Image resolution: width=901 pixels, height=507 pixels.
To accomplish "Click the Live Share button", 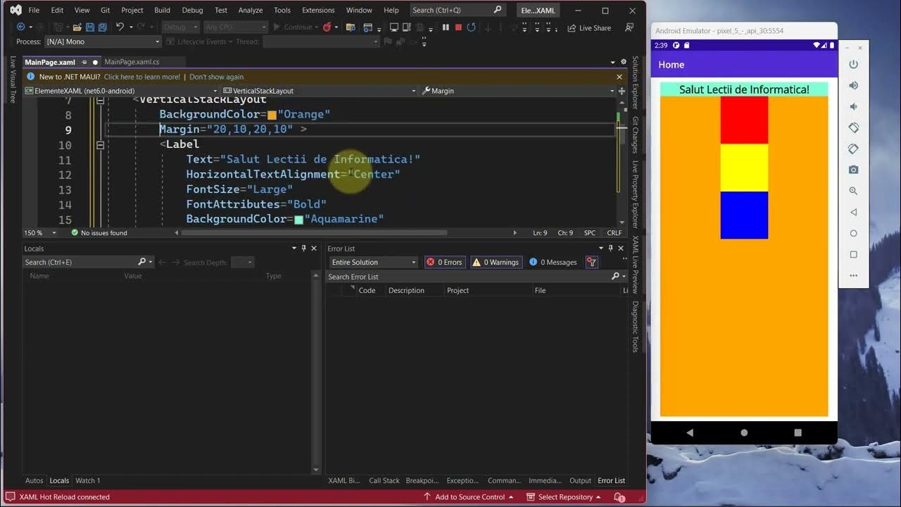I will 589,27.
